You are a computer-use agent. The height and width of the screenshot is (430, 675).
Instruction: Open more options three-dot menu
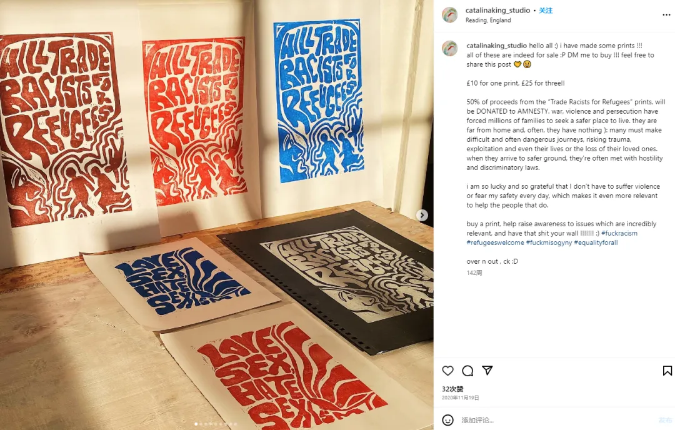pyautogui.click(x=666, y=15)
